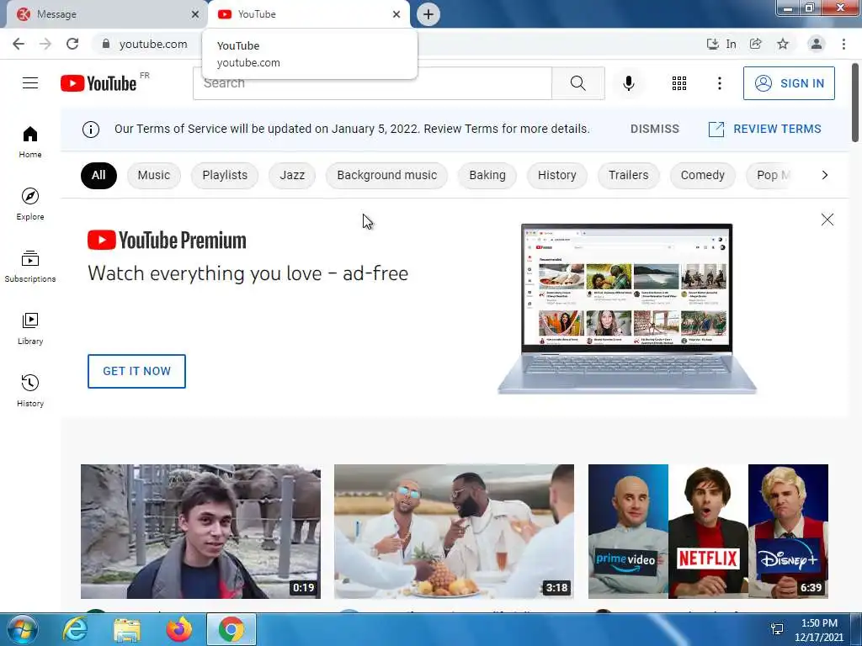Click the SIGN IN button
The height and width of the screenshot is (646, 862).
(789, 83)
